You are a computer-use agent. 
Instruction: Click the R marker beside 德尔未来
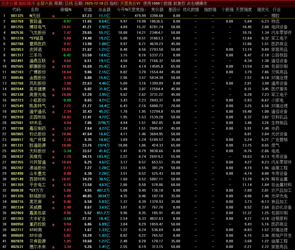[x=53, y=247]
